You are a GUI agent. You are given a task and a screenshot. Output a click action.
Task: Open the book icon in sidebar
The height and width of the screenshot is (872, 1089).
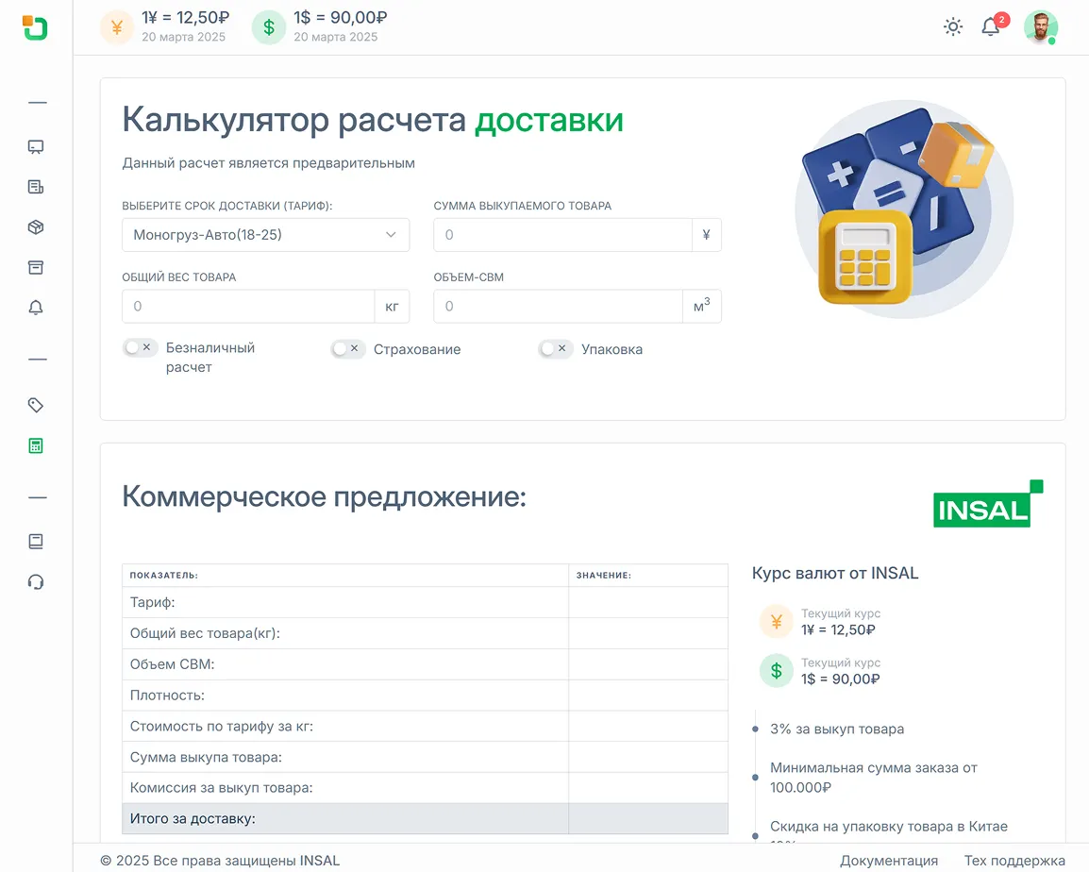pyautogui.click(x=36, y=542)
